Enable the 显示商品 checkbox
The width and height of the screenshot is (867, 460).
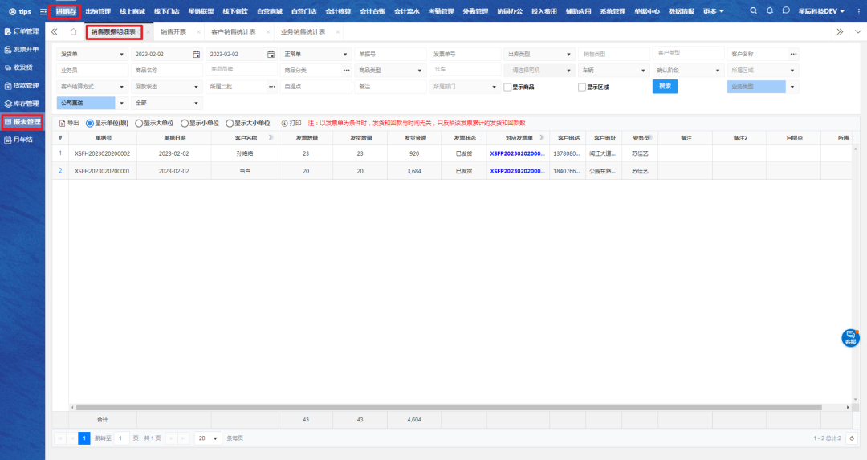point(507,87)
